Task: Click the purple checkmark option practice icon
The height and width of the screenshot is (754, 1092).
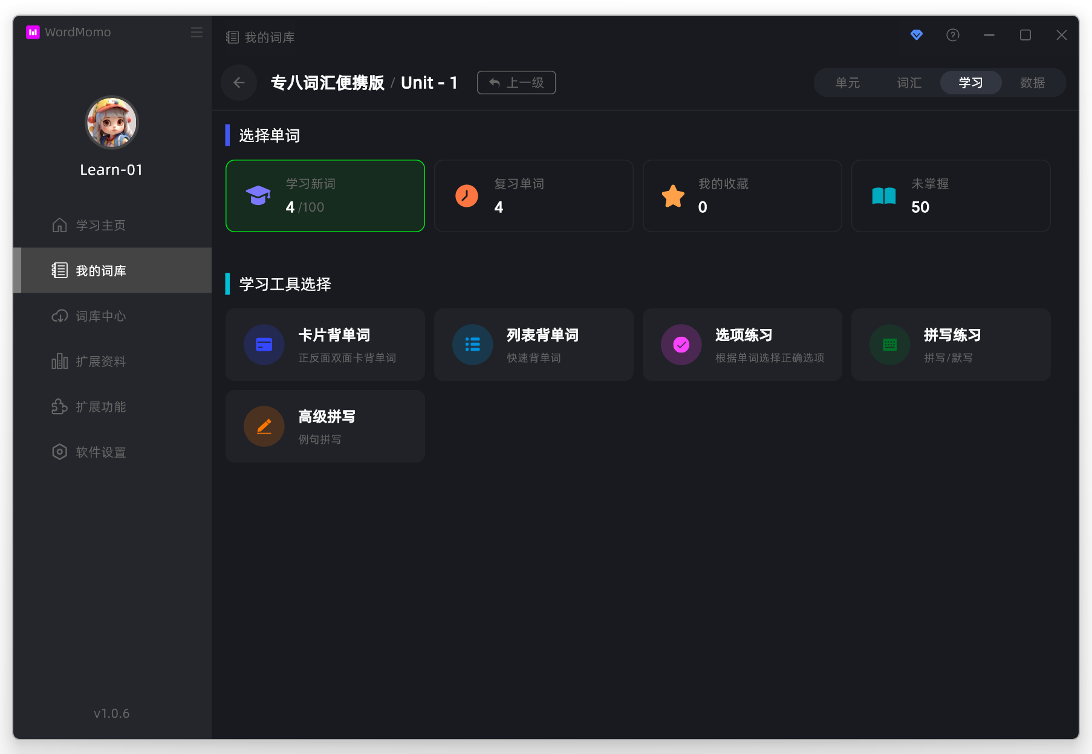Action: pyautogui.click(x=681, y=345)
